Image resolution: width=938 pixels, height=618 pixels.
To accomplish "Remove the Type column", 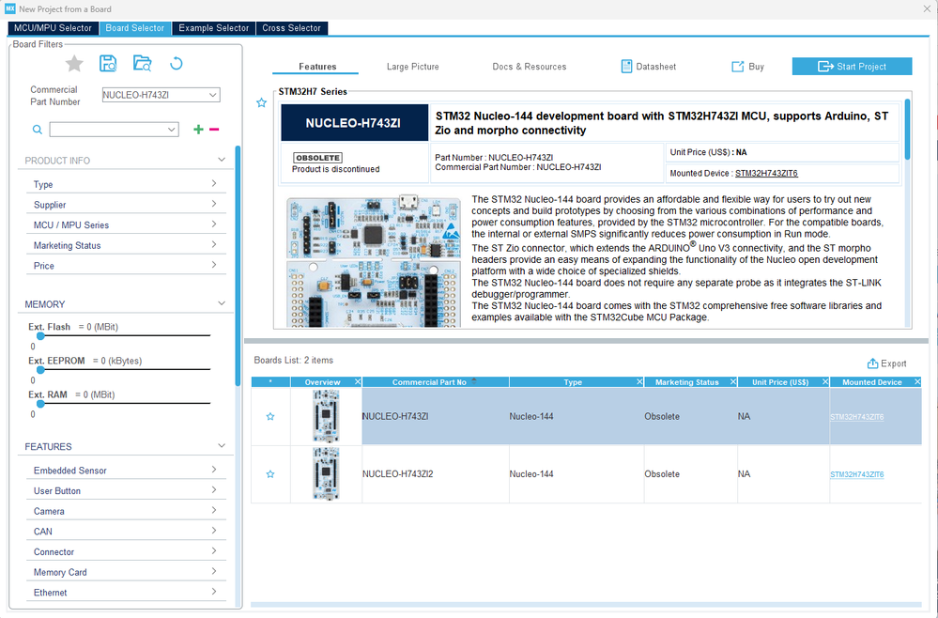I will [x=639, y=381].
